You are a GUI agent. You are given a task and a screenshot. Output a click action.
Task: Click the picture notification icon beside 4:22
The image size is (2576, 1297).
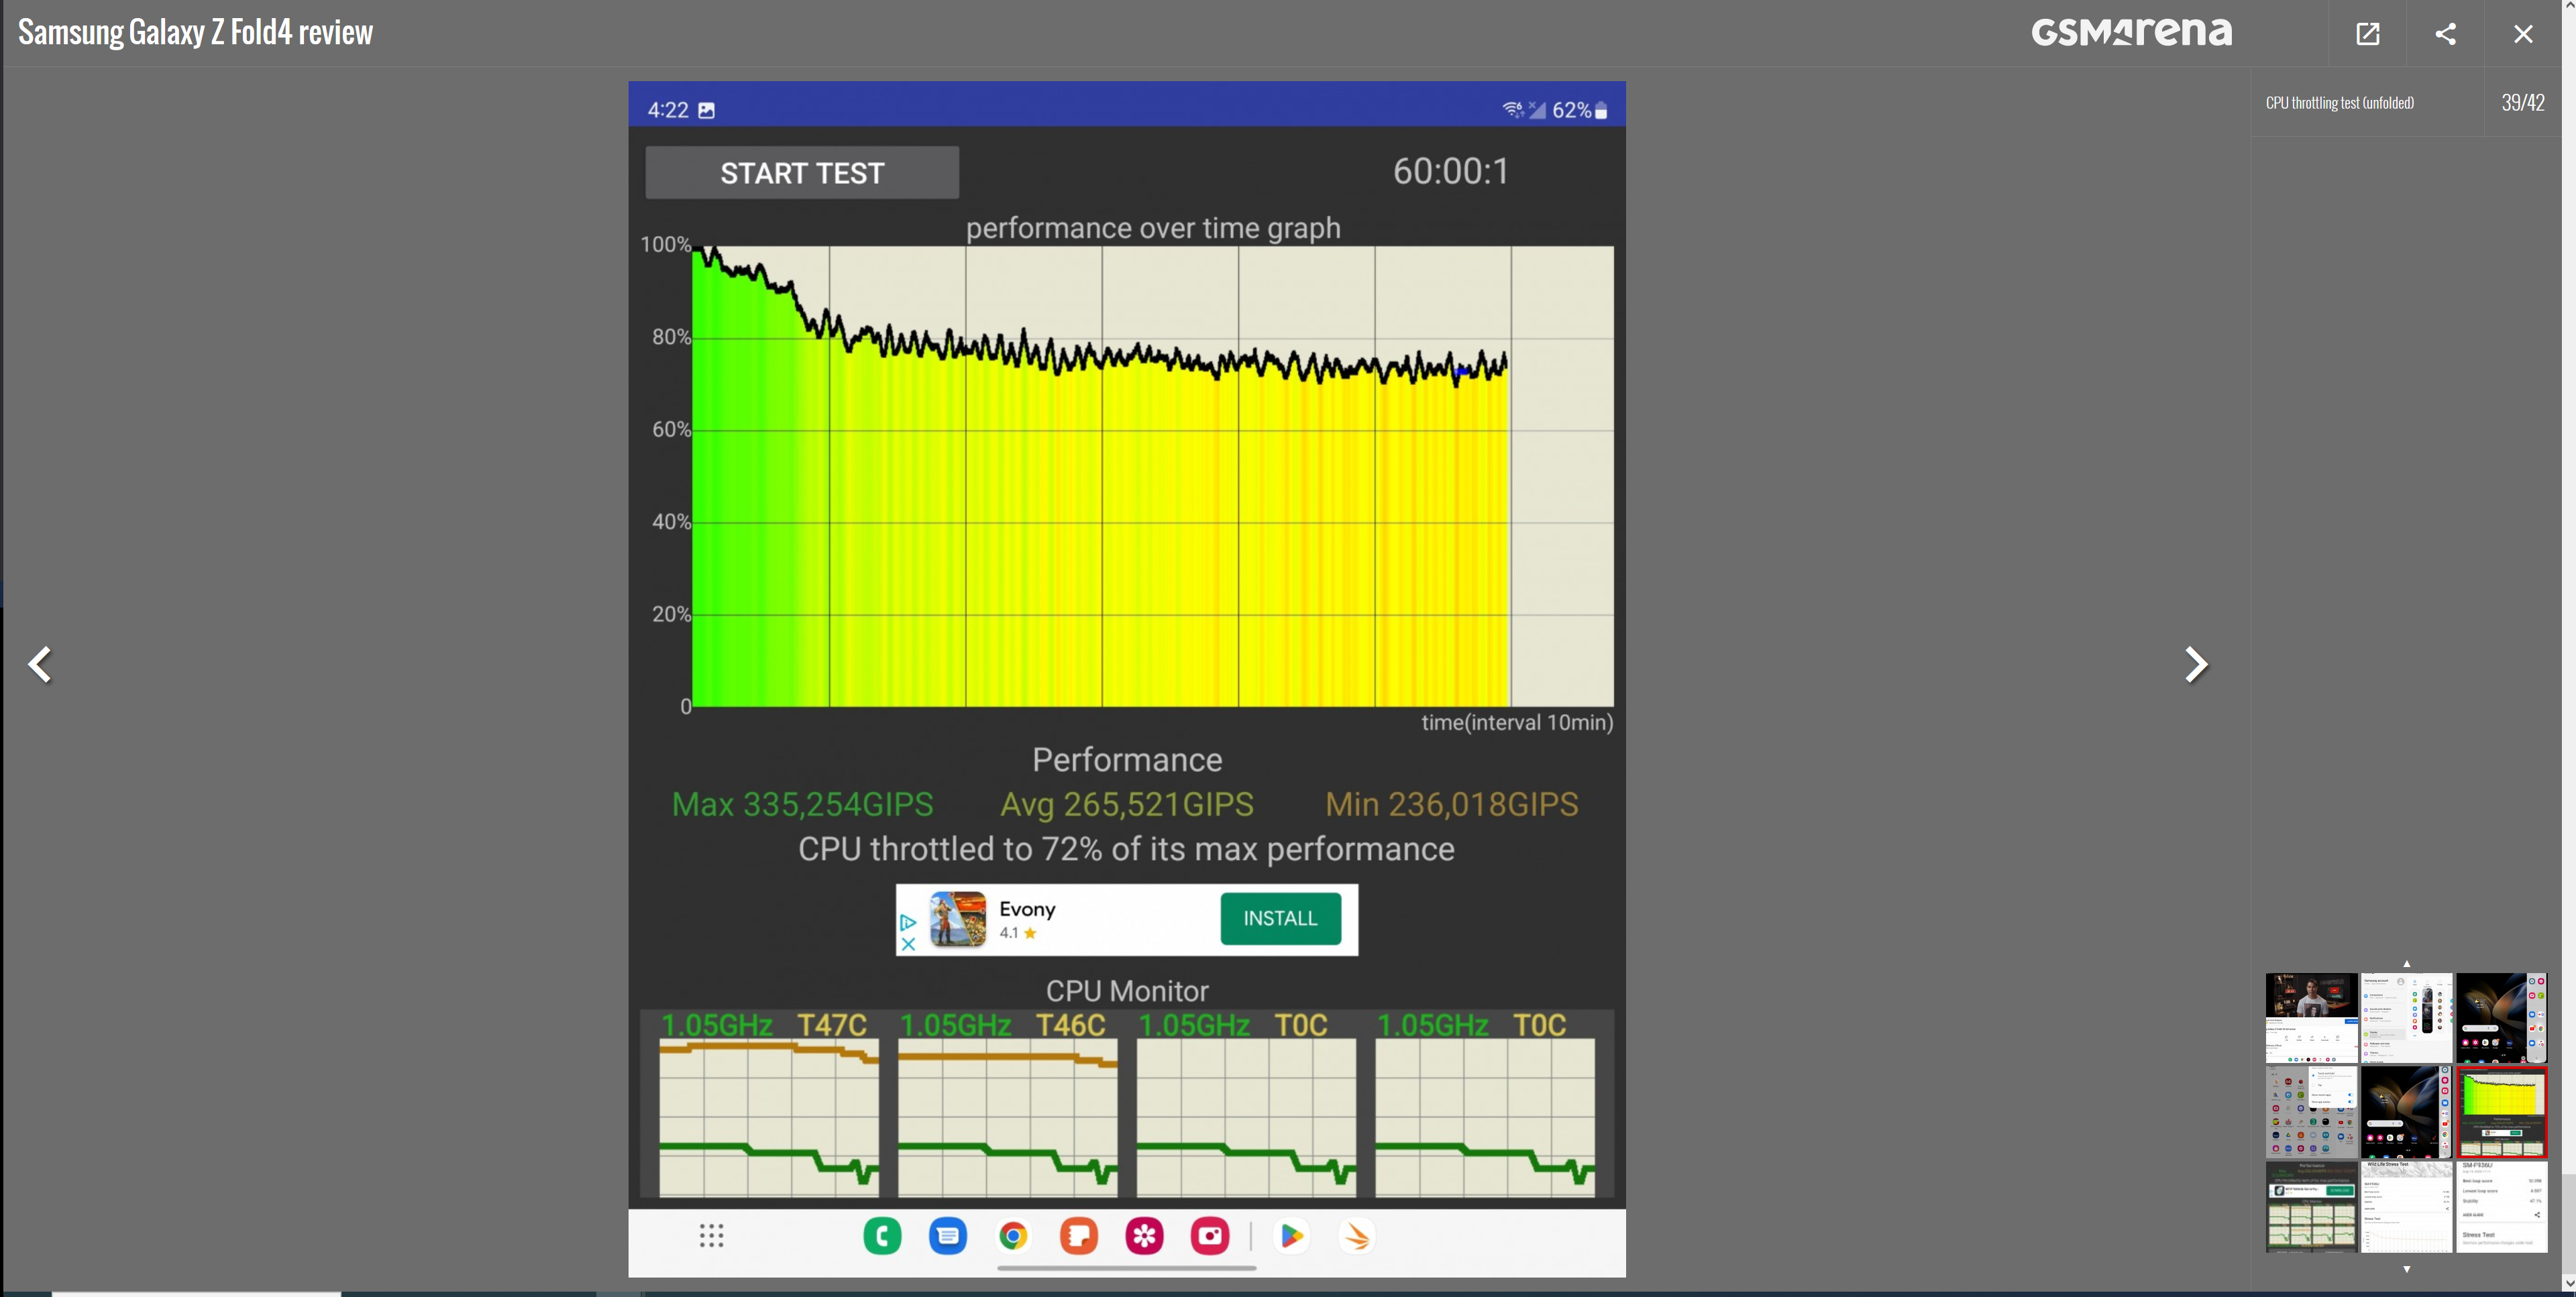tap(706, 110)
